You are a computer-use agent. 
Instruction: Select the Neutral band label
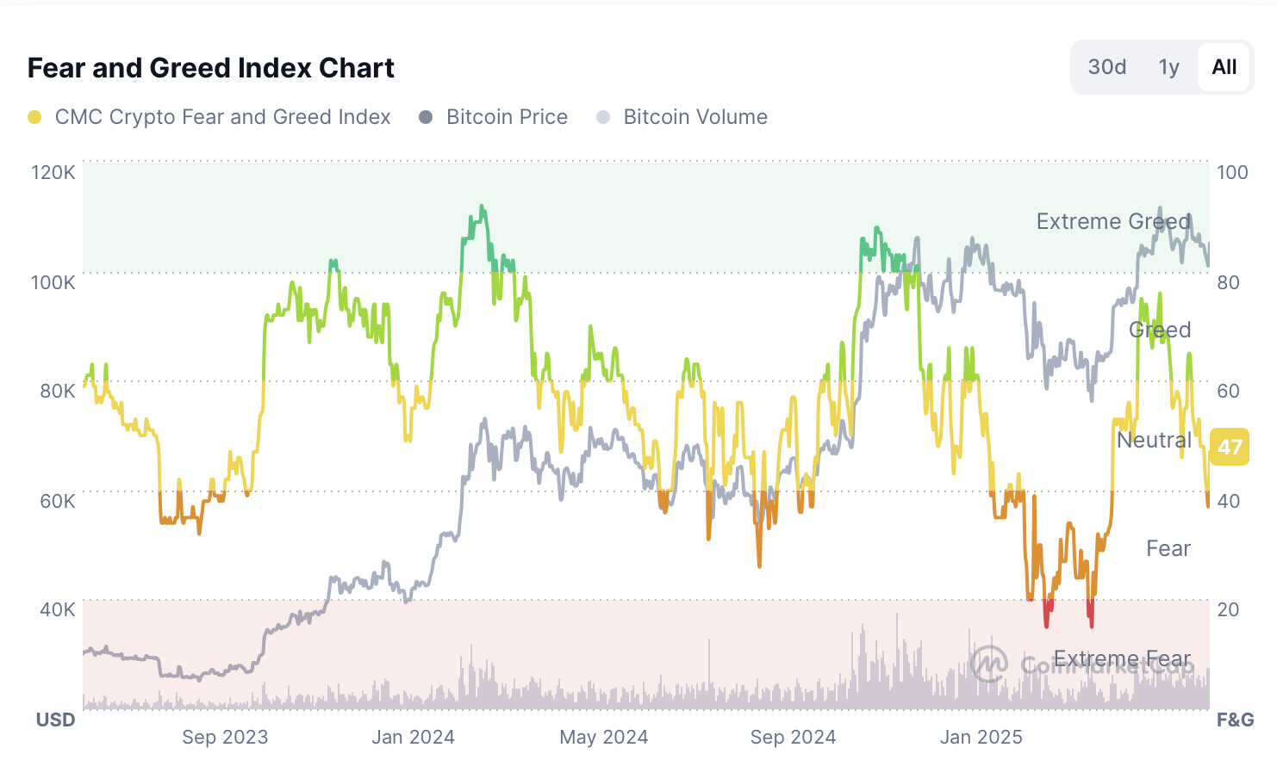[1155, 440]
